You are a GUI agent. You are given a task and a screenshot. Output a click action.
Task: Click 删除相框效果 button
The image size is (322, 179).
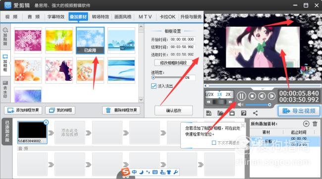click(121, 110)
